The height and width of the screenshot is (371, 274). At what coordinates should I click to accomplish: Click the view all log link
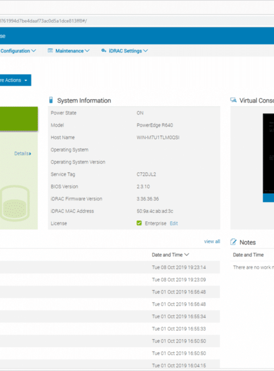(x=212, y=241)
